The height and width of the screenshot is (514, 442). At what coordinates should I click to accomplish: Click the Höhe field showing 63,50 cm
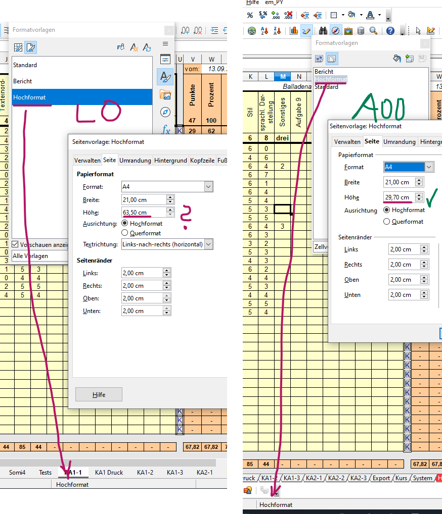pos(143,213)
